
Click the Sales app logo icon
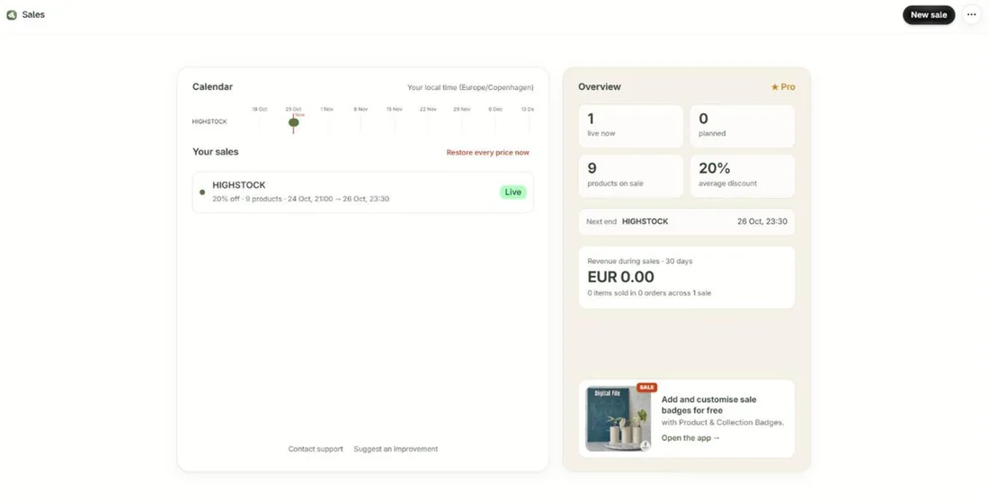12,14
